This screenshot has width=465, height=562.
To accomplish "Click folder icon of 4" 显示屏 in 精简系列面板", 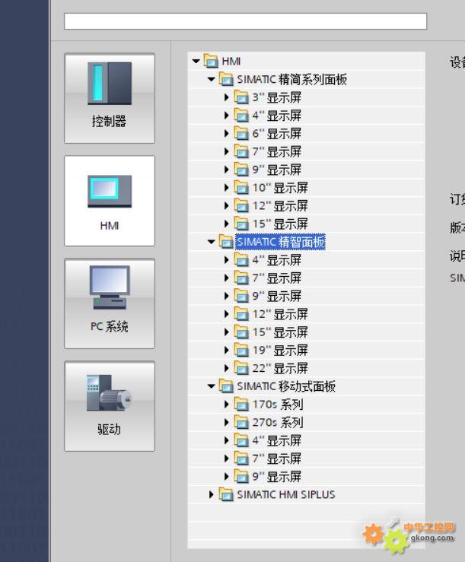I will tap(241, 116).
